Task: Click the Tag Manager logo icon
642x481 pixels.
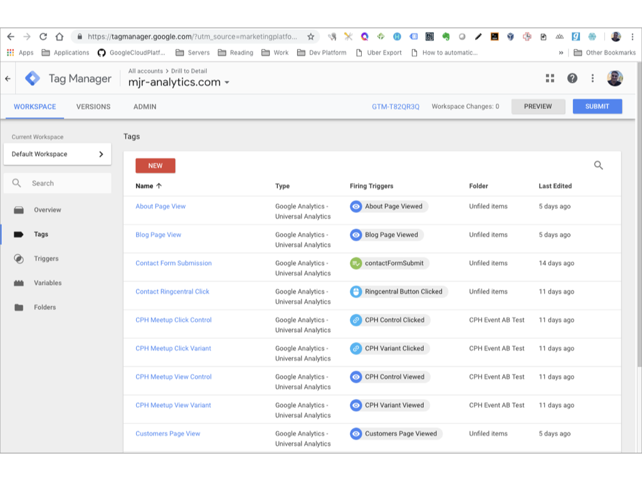Action: (x=33, y=78)
